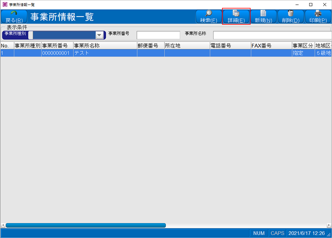
Task: Sort by the No. column header
Action: (x=7, y=46)
